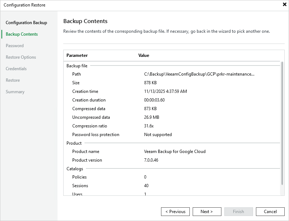Click the 7.0.0.46 version value
Screen dimensions: 289x221
151,160
